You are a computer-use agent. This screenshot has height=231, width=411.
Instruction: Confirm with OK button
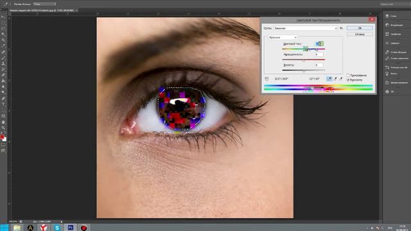coord(360,28)
